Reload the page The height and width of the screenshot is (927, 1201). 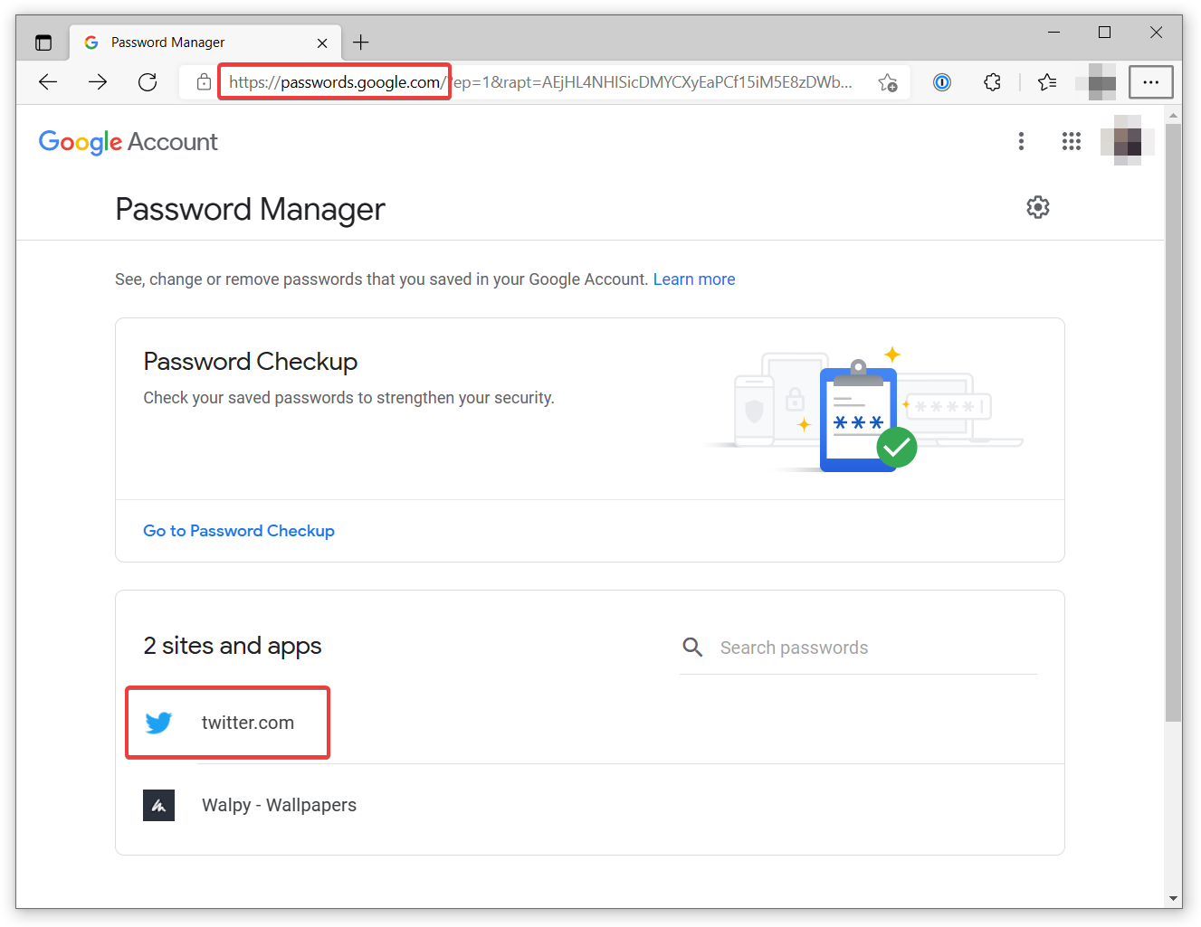pos(148,81)
